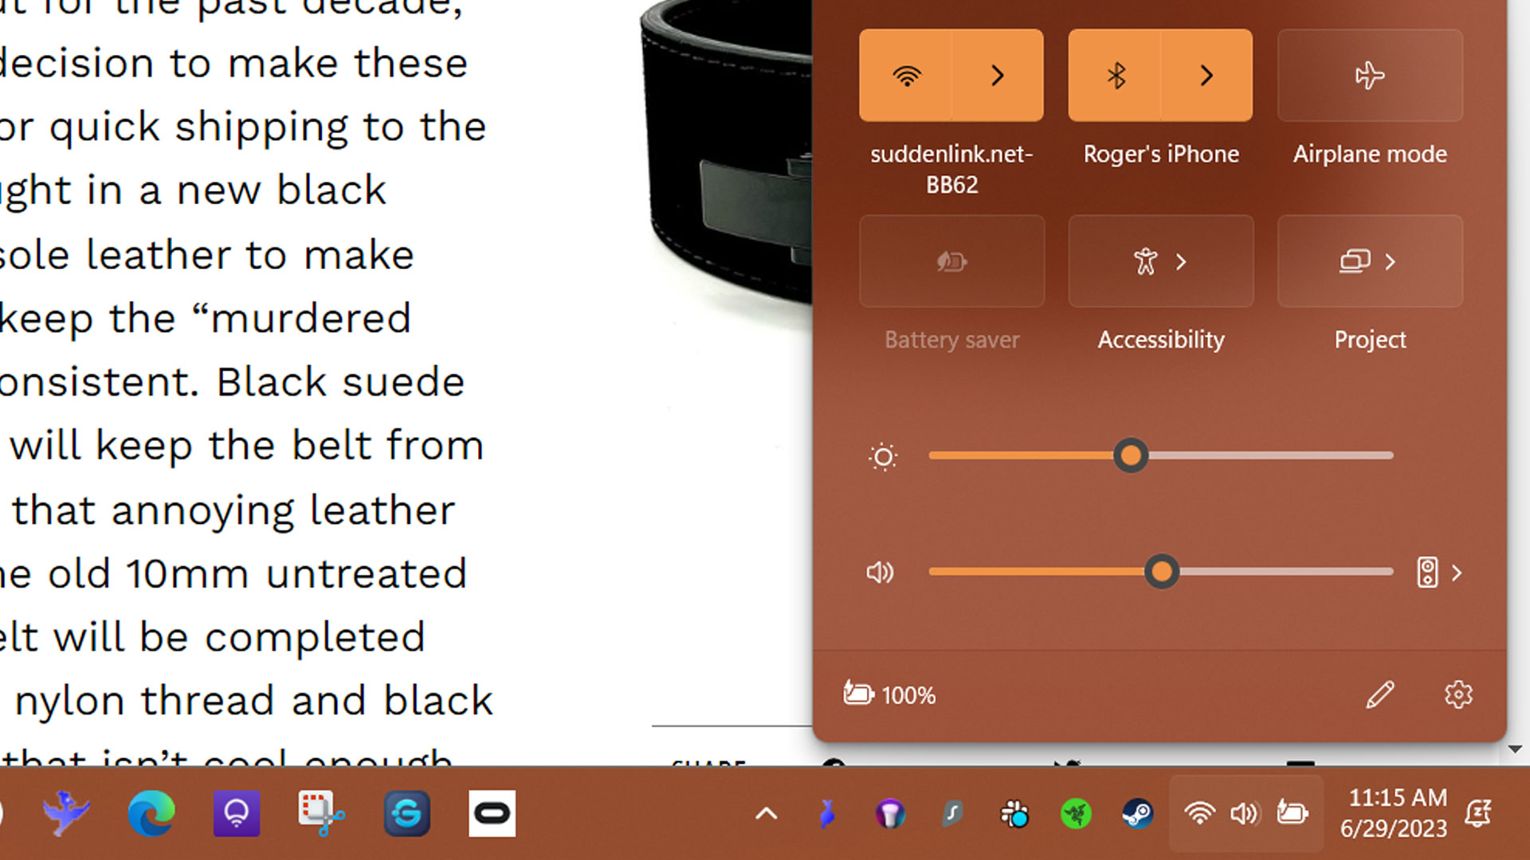Screen dimensions: 1530x860
Task: Open the Project display options tile
Action: coord(1369,261)
